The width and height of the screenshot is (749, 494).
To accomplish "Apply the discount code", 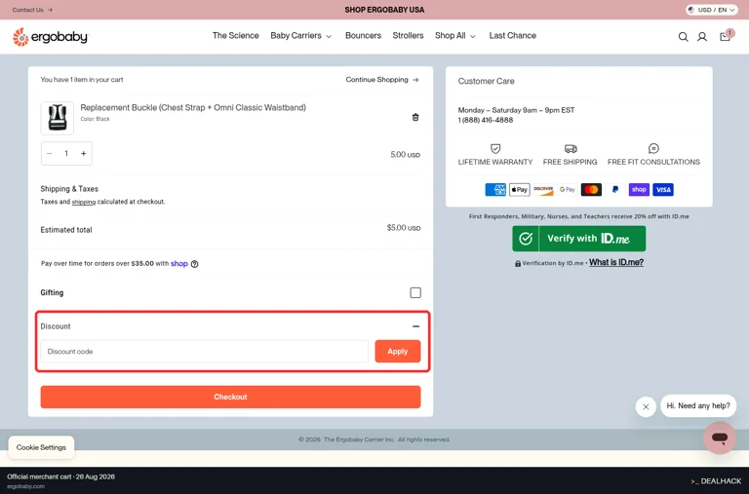I will coord(398,352).
